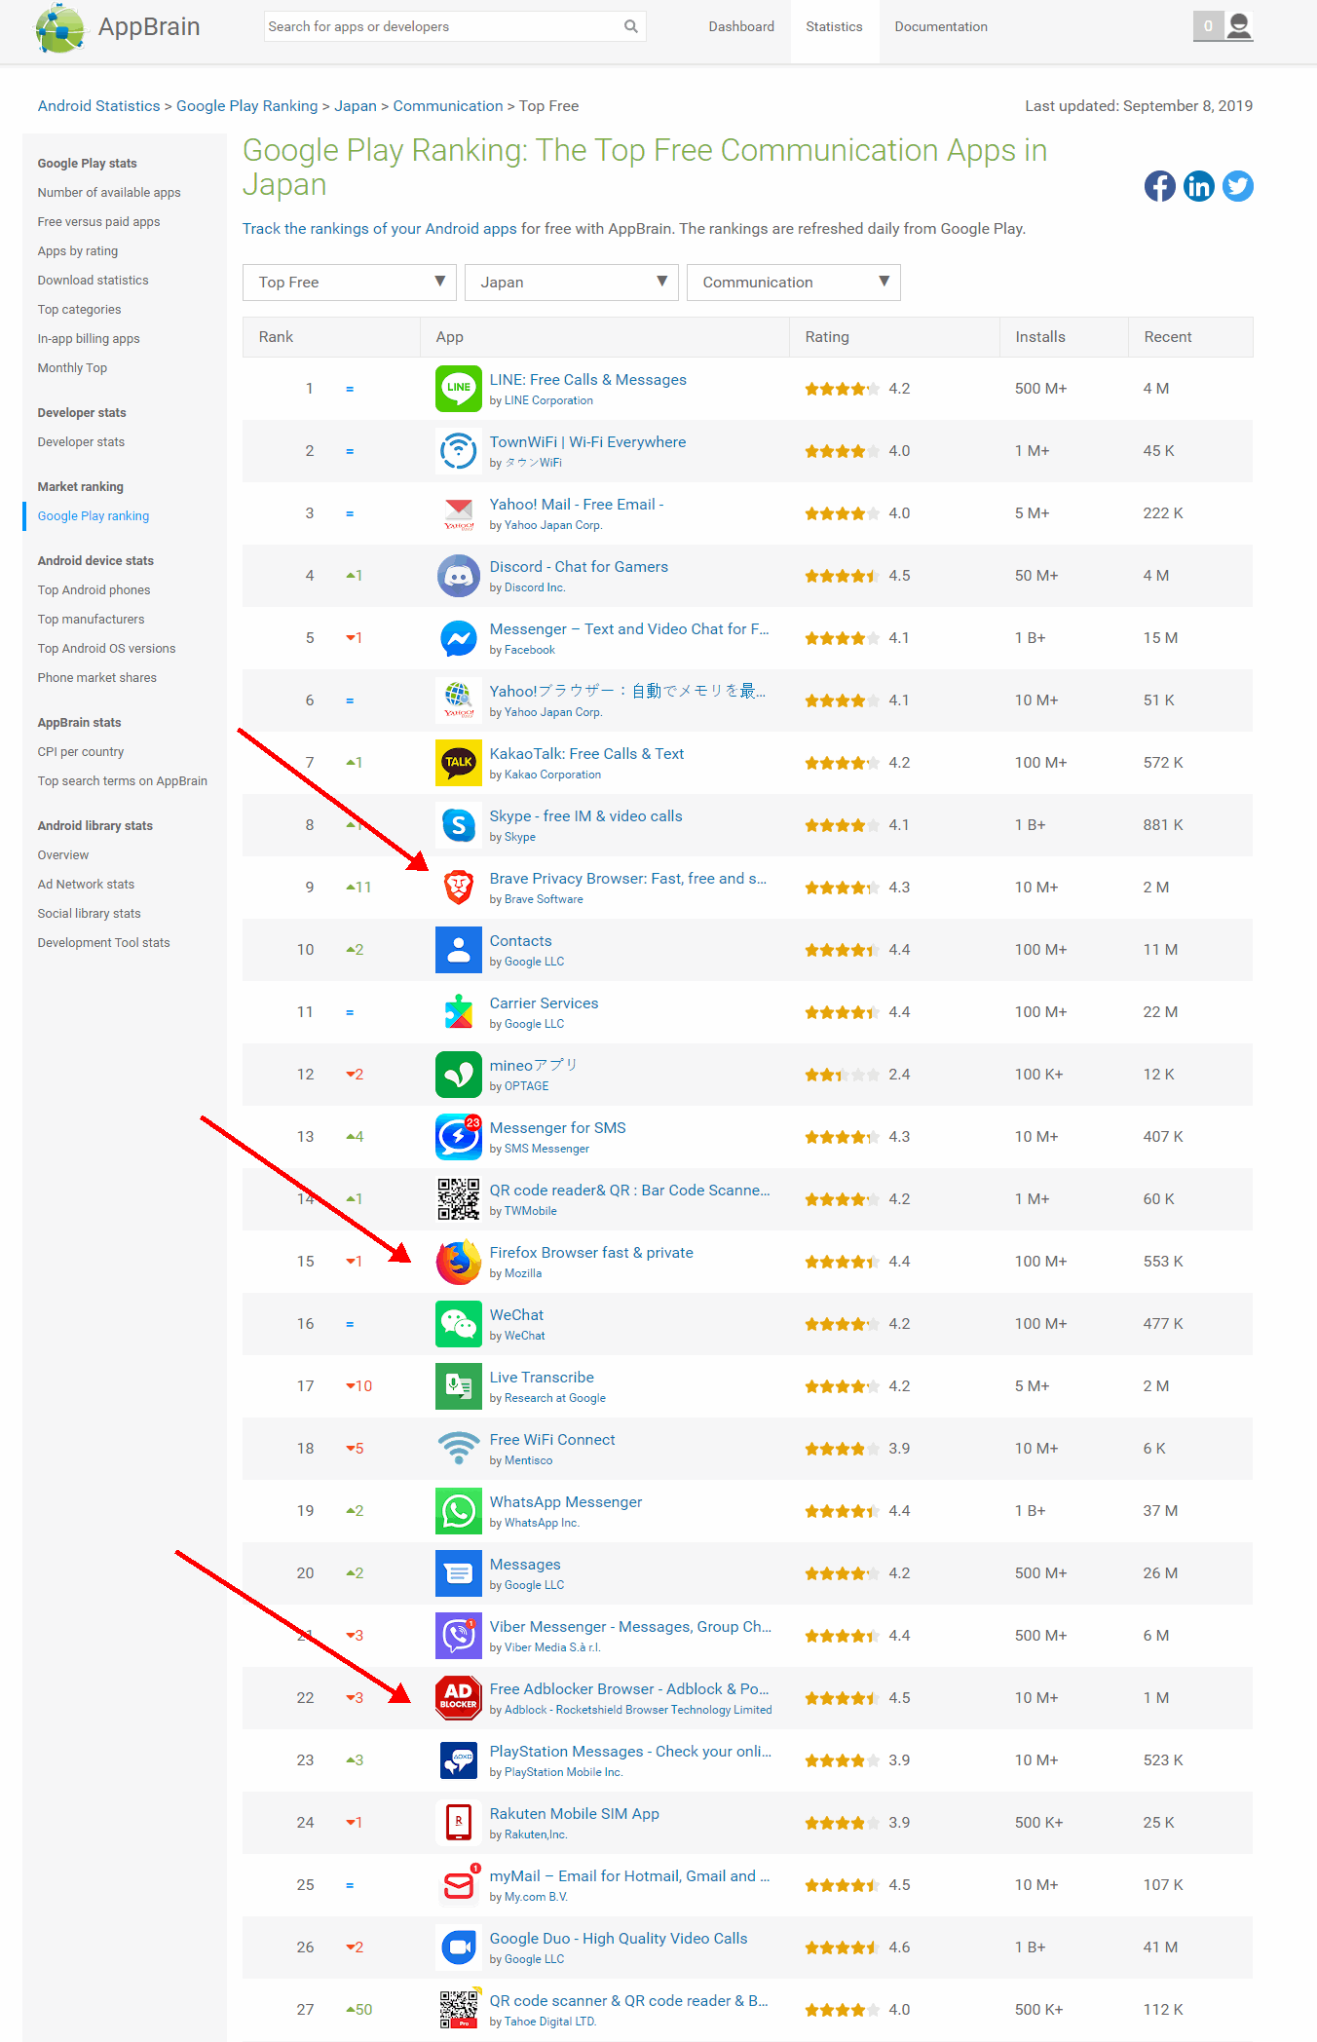Select Free versus paid apps
Screen dimensions: 1317x2042
(98, 222)
